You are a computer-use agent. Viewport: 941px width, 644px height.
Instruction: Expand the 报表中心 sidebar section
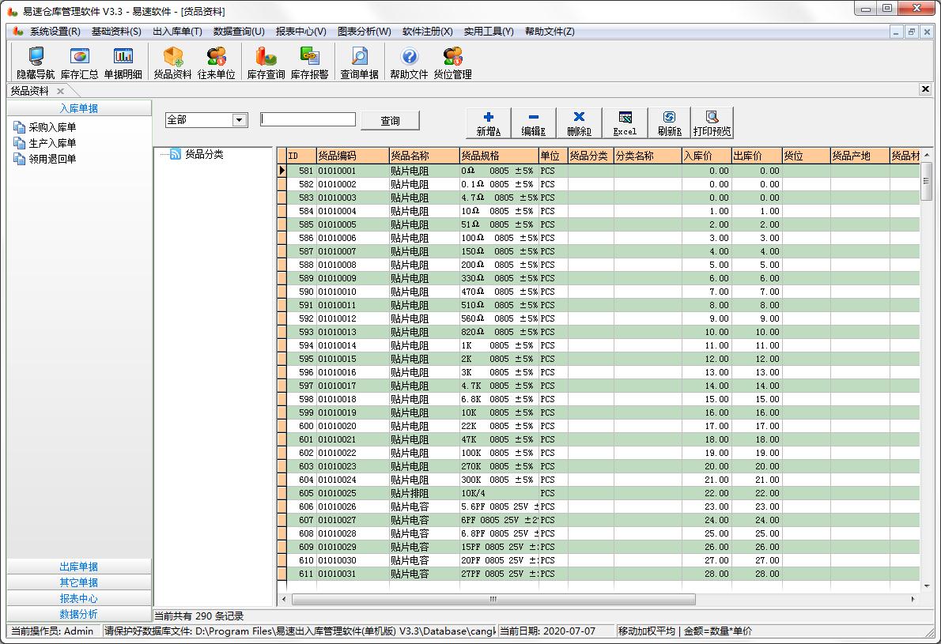coord(79,598)
